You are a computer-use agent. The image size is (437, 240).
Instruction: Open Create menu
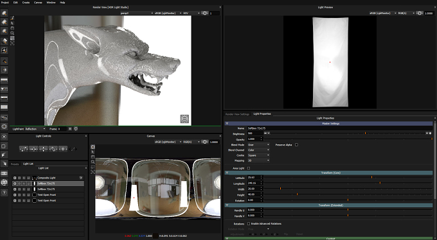pyautogui.click(x=26, y=3)
